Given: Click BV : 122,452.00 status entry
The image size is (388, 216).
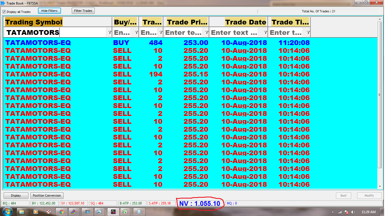Looking at the screenshot, I should tap(44, 203).
